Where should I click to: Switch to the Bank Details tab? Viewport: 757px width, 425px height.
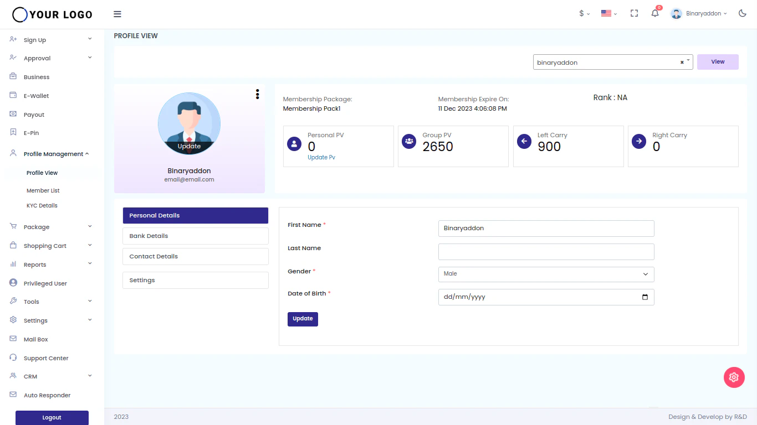195,235
